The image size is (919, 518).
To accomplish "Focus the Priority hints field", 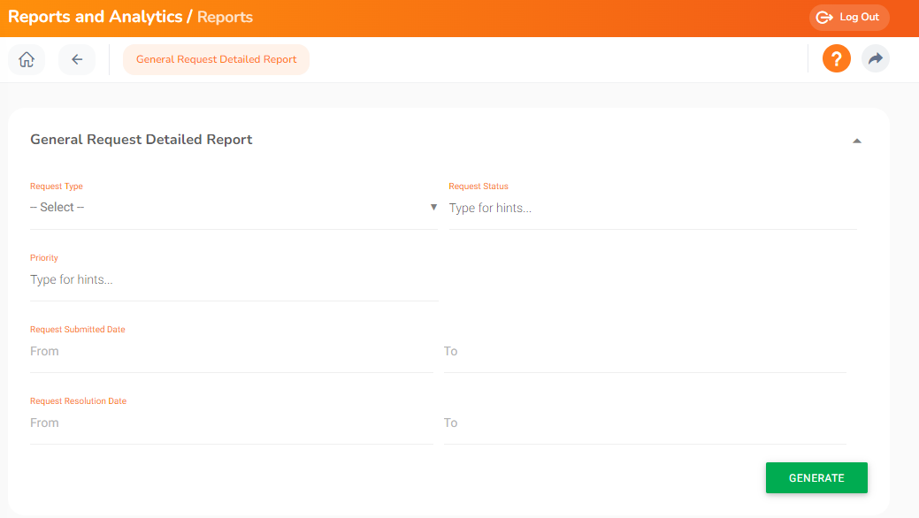I will tap(234, 280).
